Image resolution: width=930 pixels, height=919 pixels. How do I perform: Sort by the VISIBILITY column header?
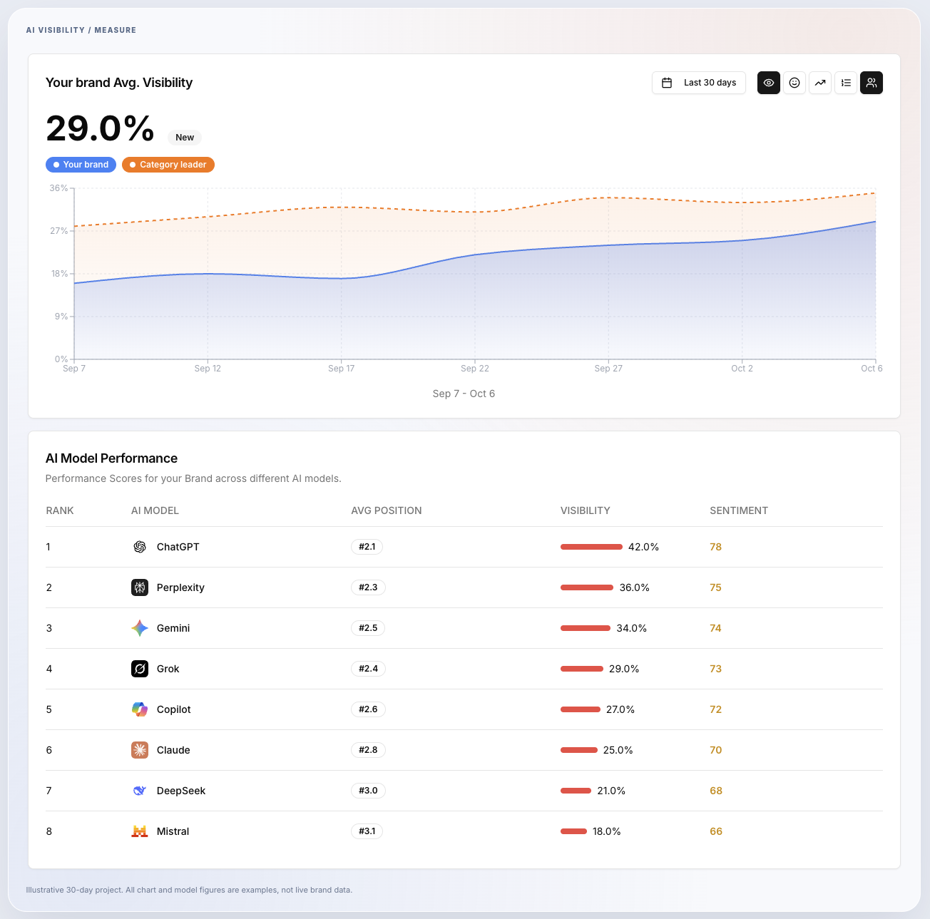(x=586, y=510)
